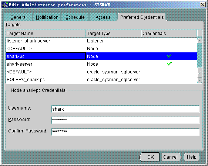This screenshot has width=208, height=166.
Task: Click the OK button
Action: [150, 157]
